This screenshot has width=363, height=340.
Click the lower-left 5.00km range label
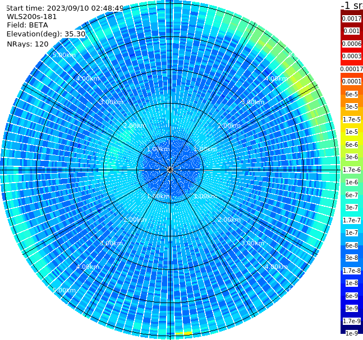pyautogui.click(x=64, y=290)
